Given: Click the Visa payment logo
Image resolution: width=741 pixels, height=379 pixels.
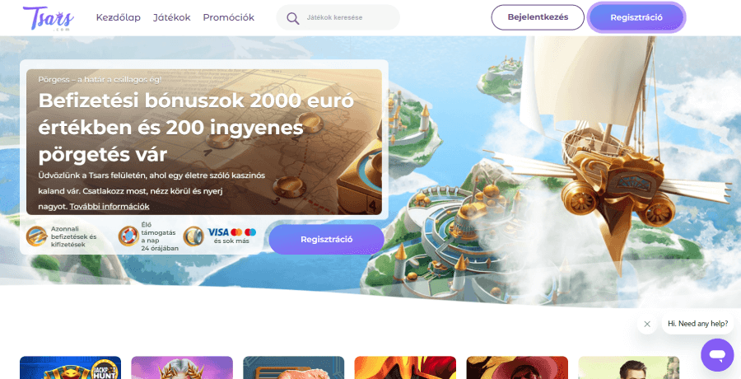Looking at the screenshot, I should [x=218, y=232].
